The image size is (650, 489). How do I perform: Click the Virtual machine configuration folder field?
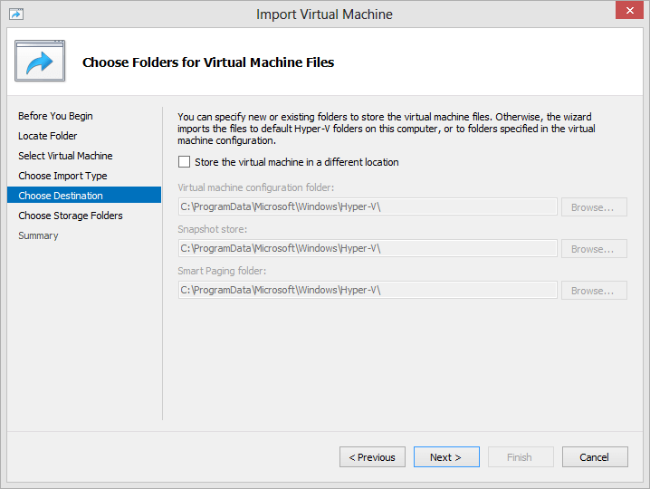click(x=368, y=206)
